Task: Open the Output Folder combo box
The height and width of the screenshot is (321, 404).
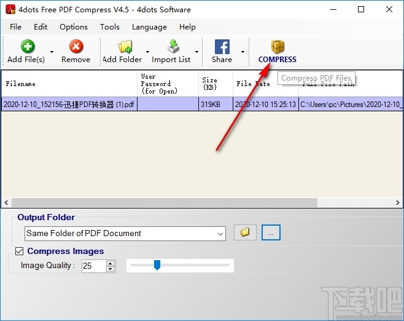Action: pyautogui.click(x=125, y=234)
